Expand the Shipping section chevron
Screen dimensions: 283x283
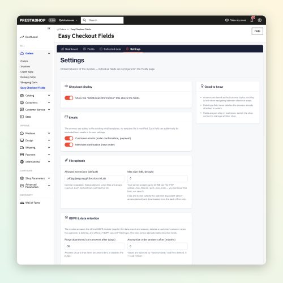pos(49,148)
